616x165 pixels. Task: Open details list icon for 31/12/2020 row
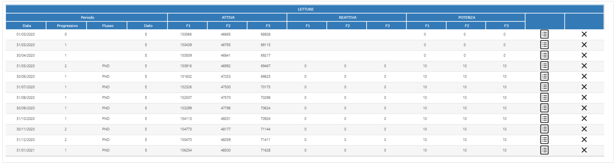click(544, 139)
